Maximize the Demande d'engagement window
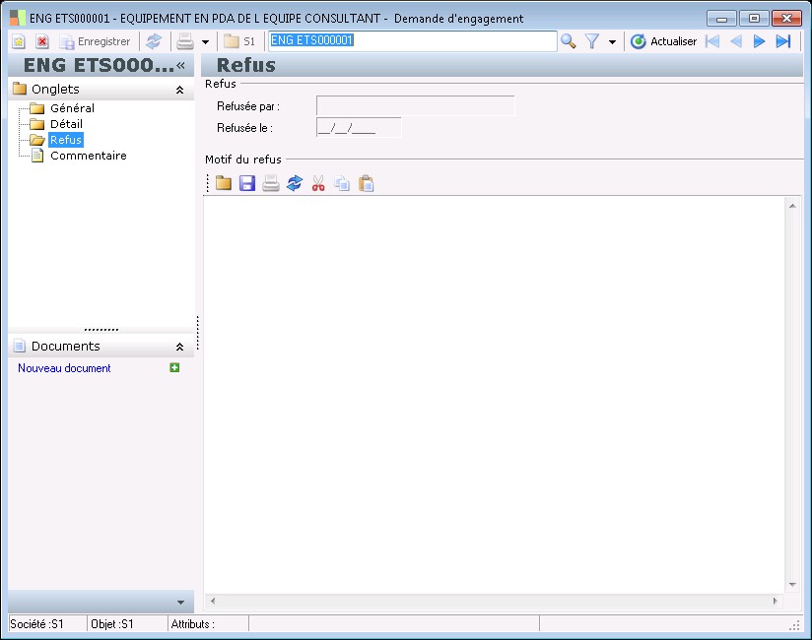812x640 pixels. pyautogui.click(x=754, y=19)
